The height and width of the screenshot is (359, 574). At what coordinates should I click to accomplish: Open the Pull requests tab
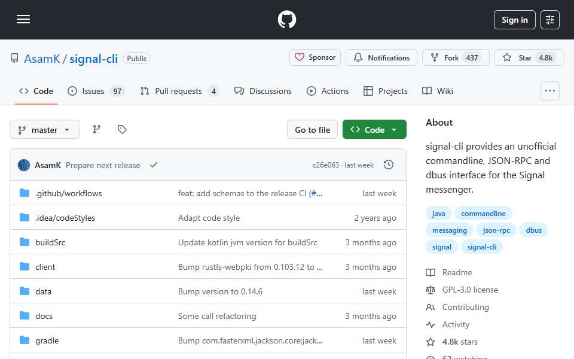click(179, 91)
